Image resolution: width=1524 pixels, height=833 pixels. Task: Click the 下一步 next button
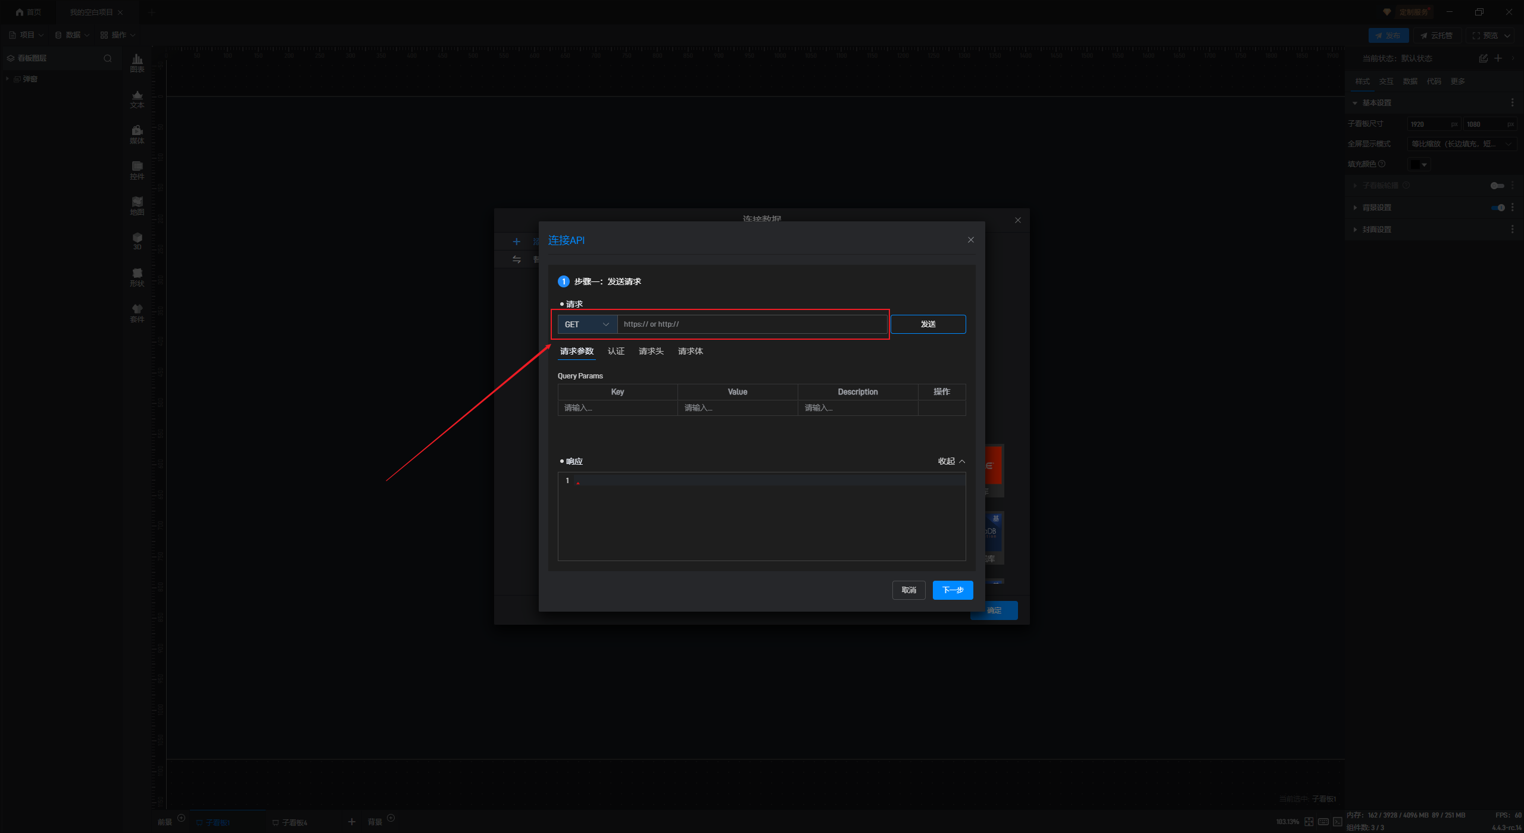pyautogui.click(x=952, y=590)
